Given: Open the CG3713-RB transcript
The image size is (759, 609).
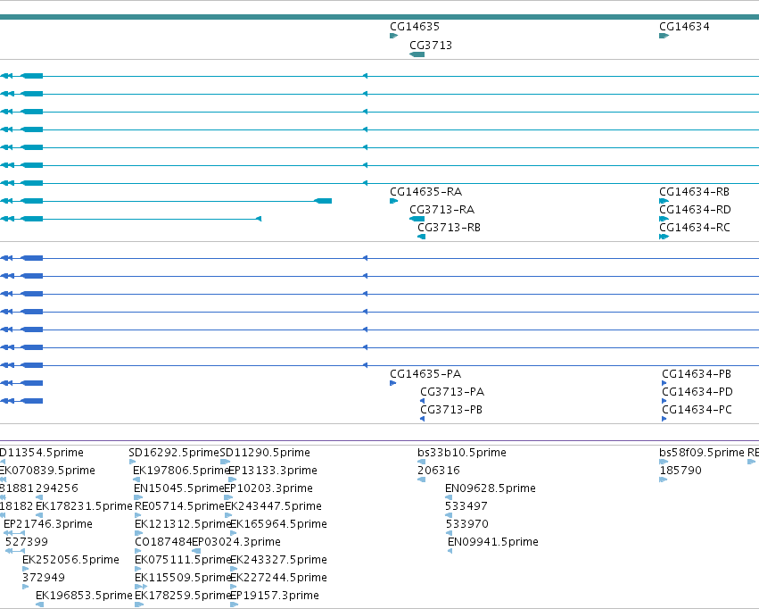Looking at the screenshot, I should tap(422, 237).
